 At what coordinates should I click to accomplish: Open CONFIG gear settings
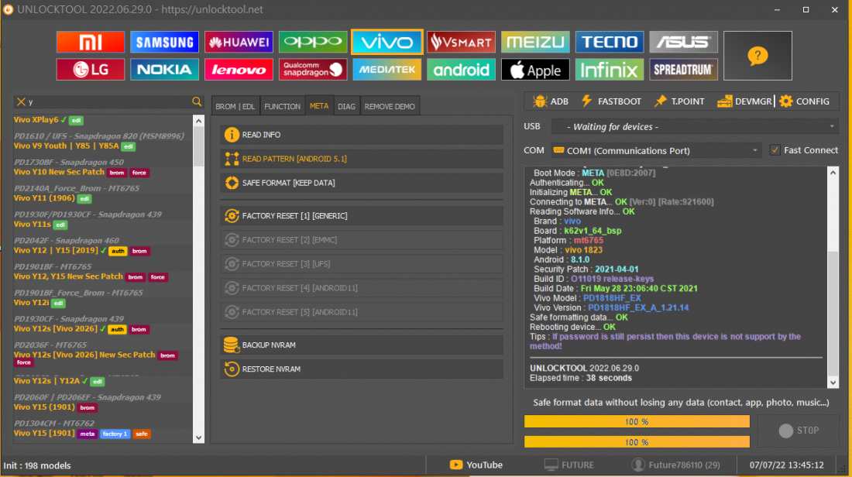pyautogui.click(x=805, y=101)
